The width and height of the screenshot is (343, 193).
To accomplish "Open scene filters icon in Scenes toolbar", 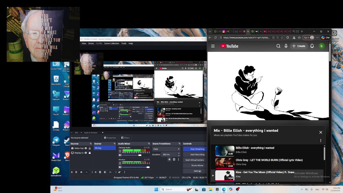I will click(x=105, y=172).
